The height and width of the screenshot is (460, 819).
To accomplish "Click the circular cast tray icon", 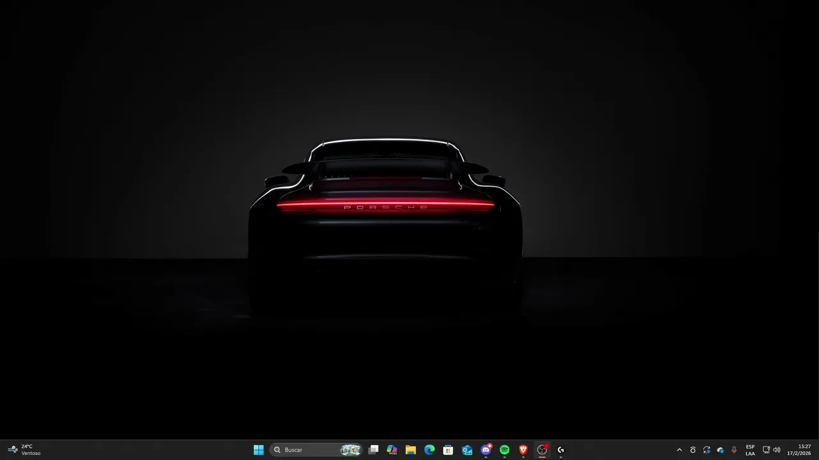I will point(693,450).
